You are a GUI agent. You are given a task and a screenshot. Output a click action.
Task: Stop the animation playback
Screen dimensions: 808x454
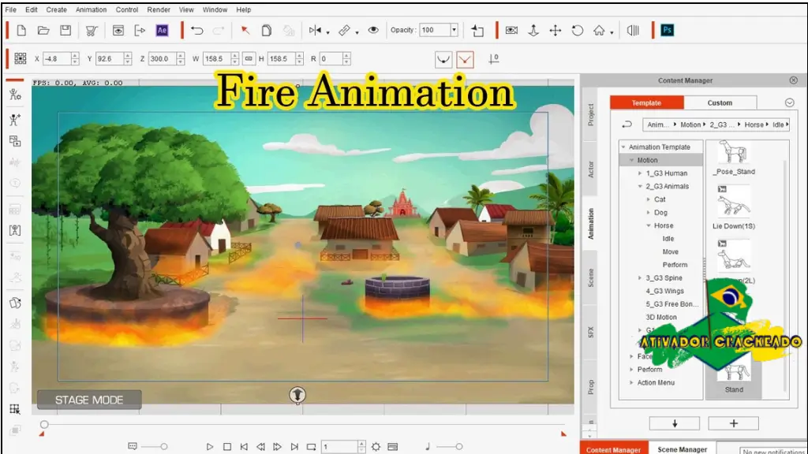click(226, 447)
